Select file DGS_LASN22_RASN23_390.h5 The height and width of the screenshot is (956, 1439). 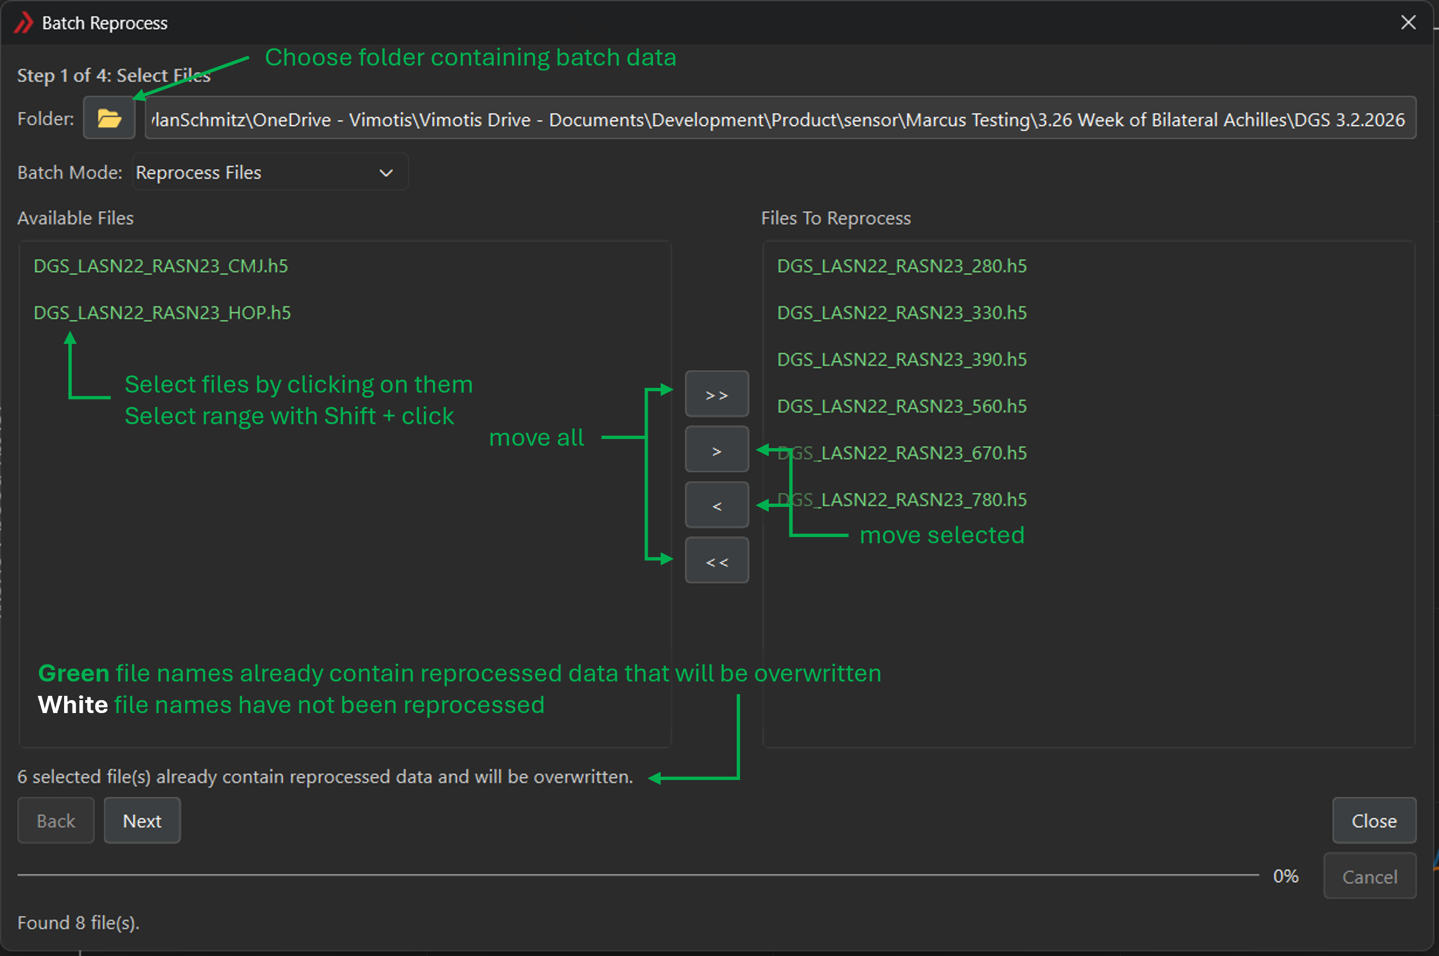[902, 360]
